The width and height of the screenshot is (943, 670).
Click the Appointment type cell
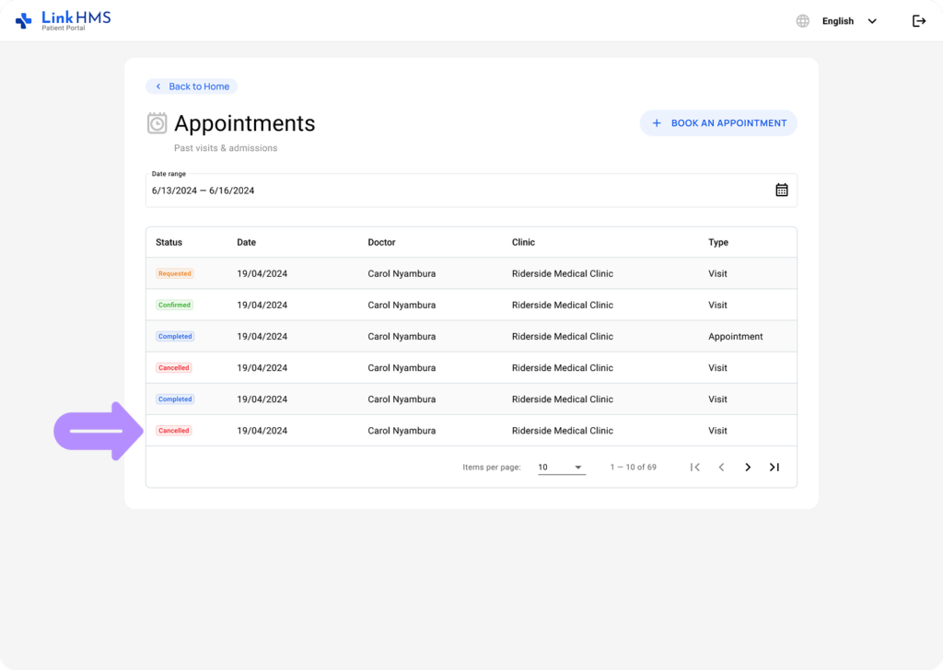click(x=735, y=337)
